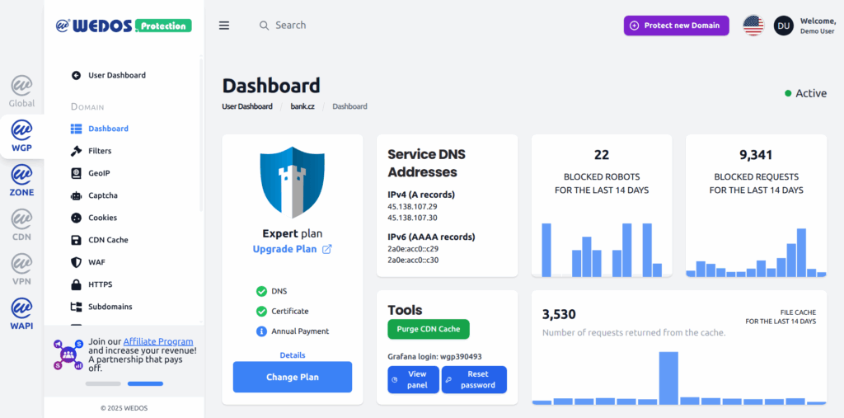Open the DU user avatar

tap(784, 26)
